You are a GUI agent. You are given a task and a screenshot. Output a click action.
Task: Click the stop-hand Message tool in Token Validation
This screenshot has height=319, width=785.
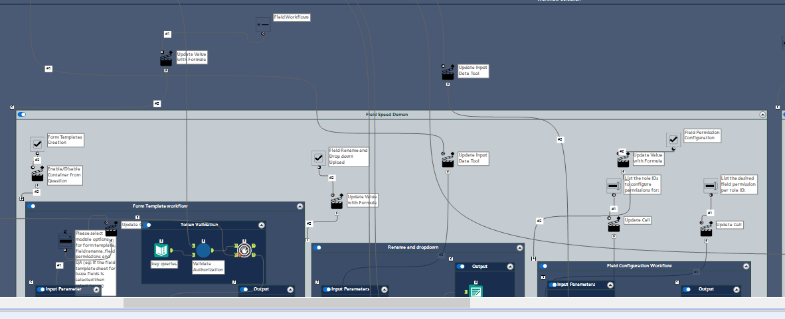(244, 250)
